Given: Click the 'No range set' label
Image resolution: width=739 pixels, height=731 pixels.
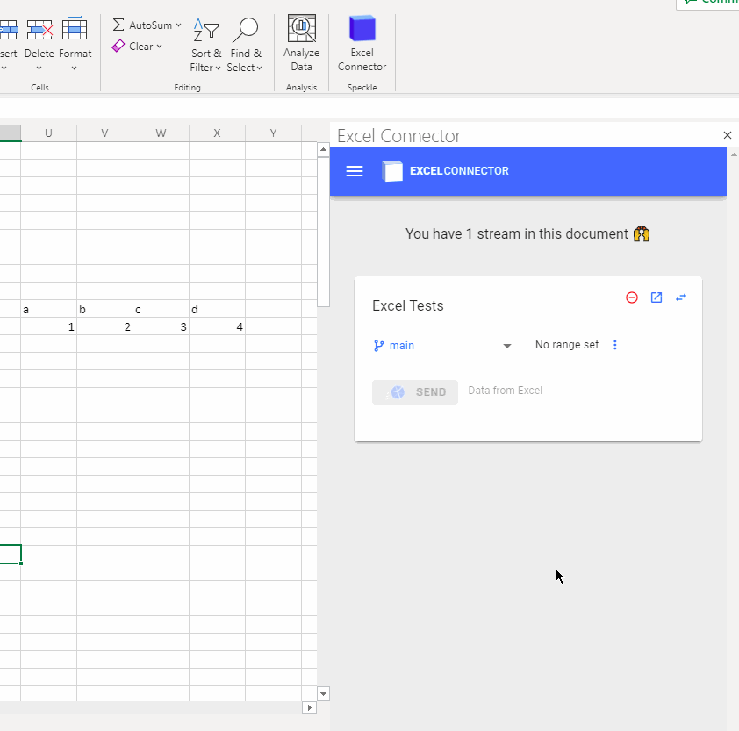Looking at the screenshot, I should tap(567, 345).
